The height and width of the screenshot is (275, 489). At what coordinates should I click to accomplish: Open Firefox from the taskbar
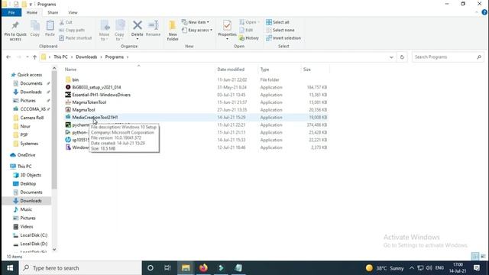click(x=203, y=268)
